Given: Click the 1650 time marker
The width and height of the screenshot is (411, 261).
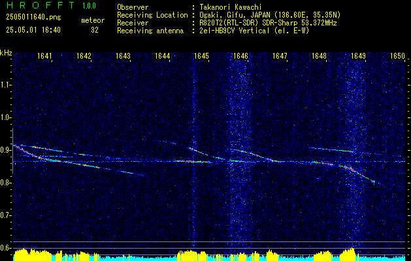Looking at the screenshot, I should (x=398, y=56).
